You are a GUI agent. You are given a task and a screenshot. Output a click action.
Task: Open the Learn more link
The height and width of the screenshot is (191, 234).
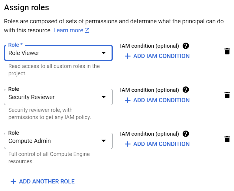click(68, 31)
